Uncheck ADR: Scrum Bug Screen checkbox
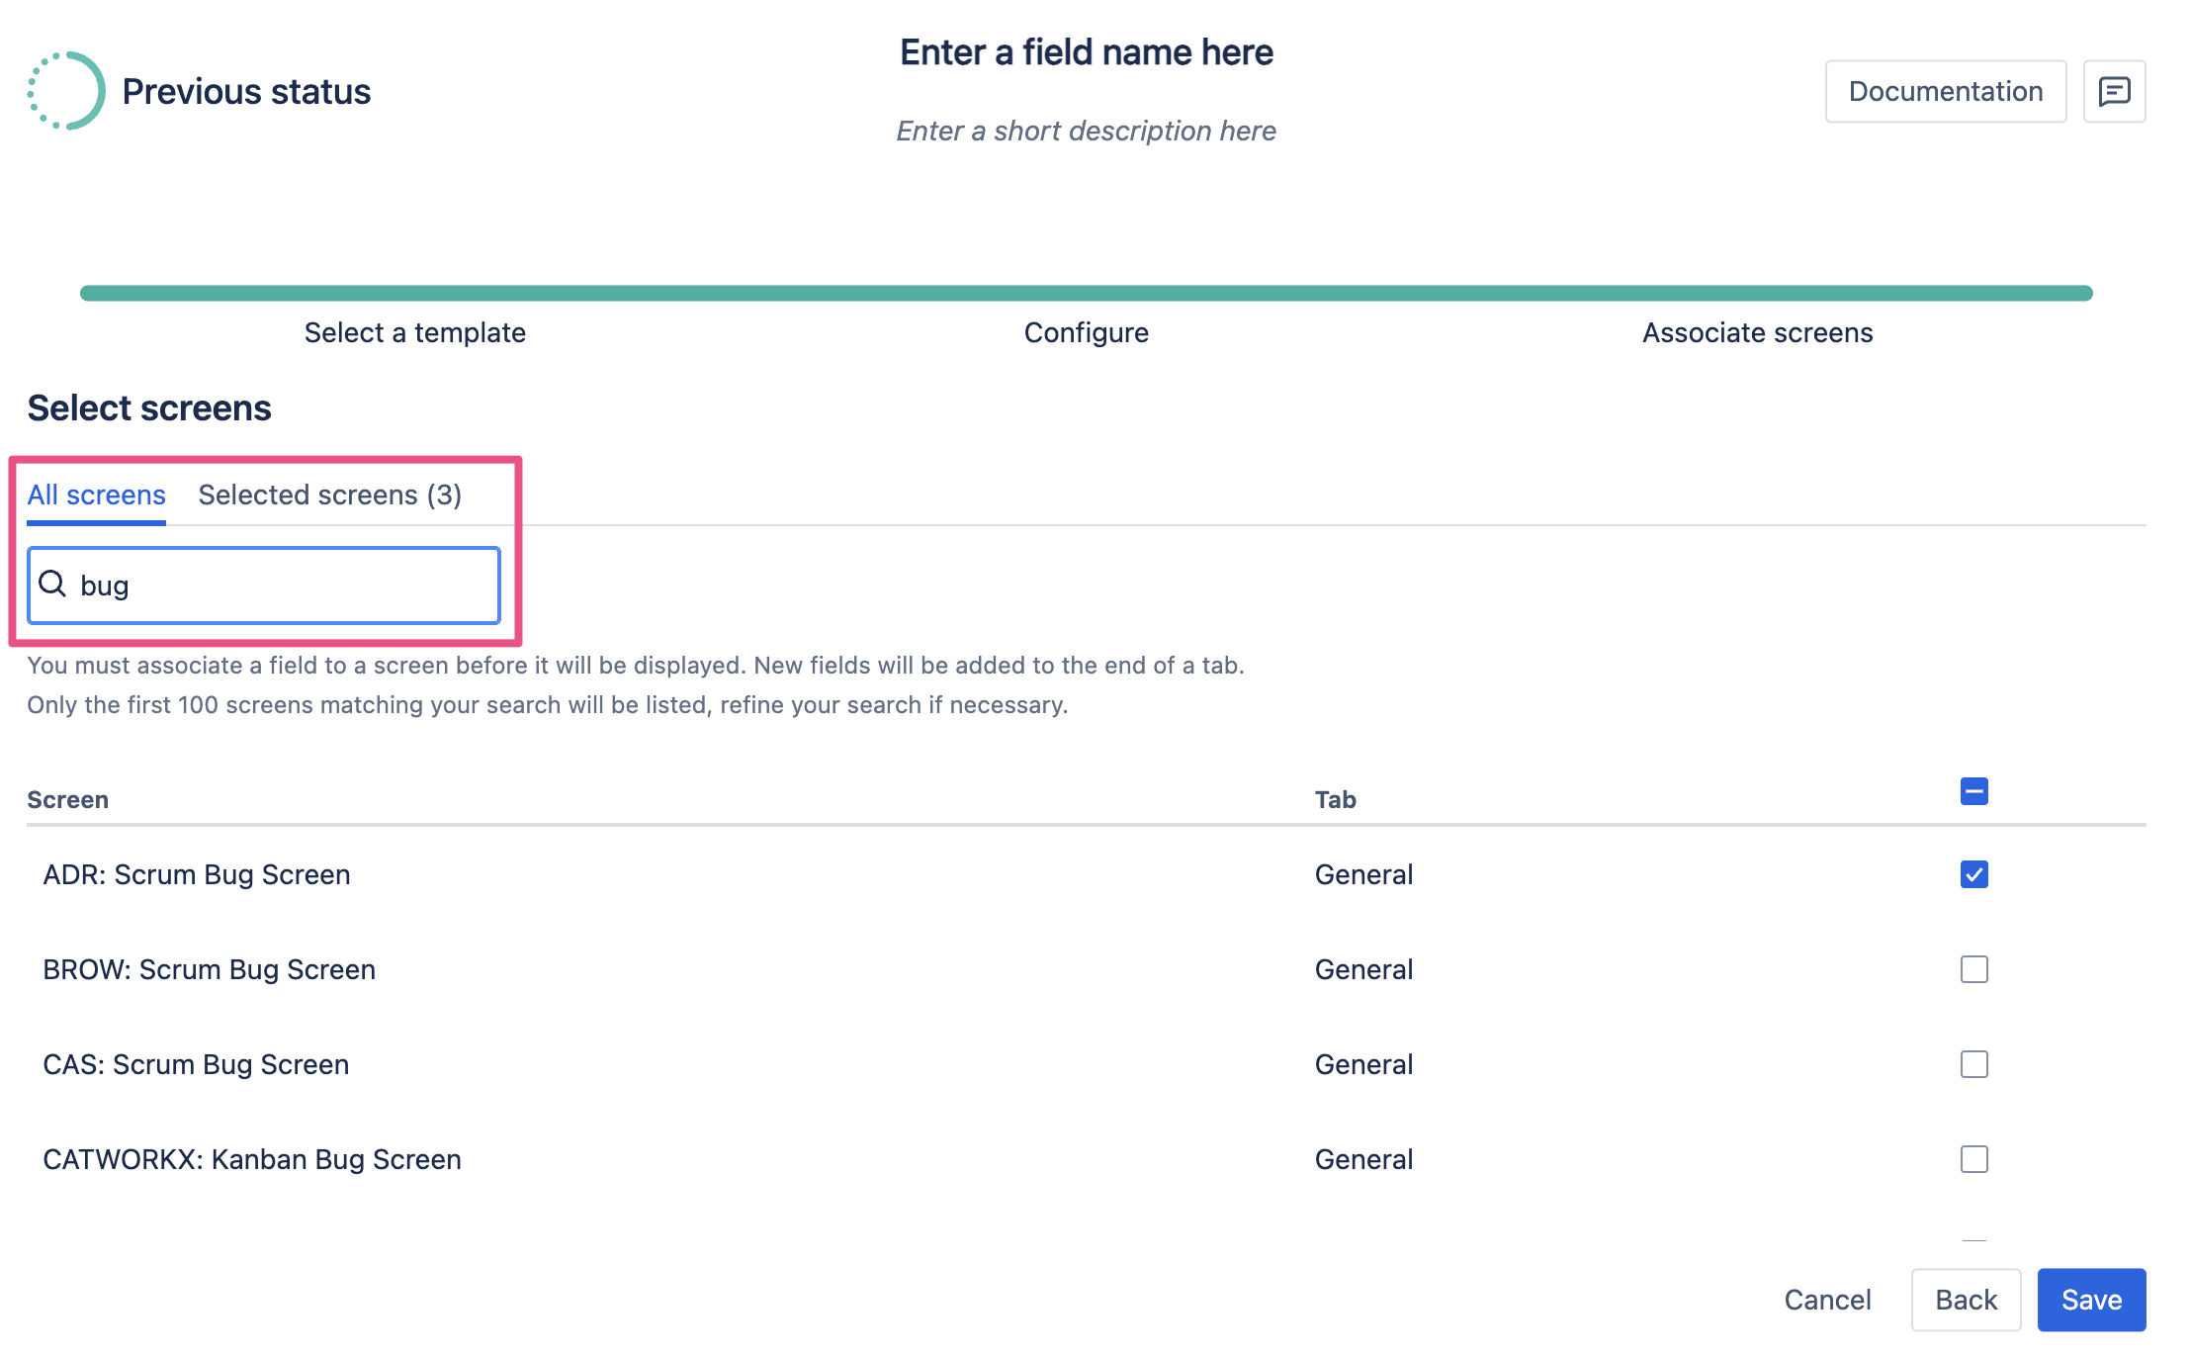The width and height of the screenshot is (2191, 1355). 1973,874
